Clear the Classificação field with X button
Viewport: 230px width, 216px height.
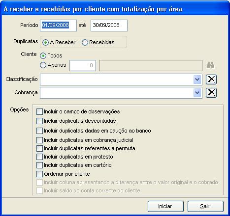pyautogui.click(x=211, y=80)
